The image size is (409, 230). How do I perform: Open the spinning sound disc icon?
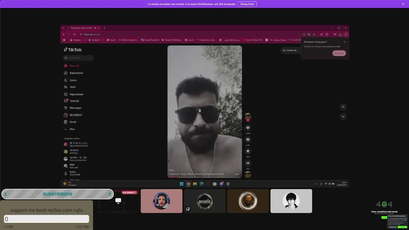click(248, 174)
